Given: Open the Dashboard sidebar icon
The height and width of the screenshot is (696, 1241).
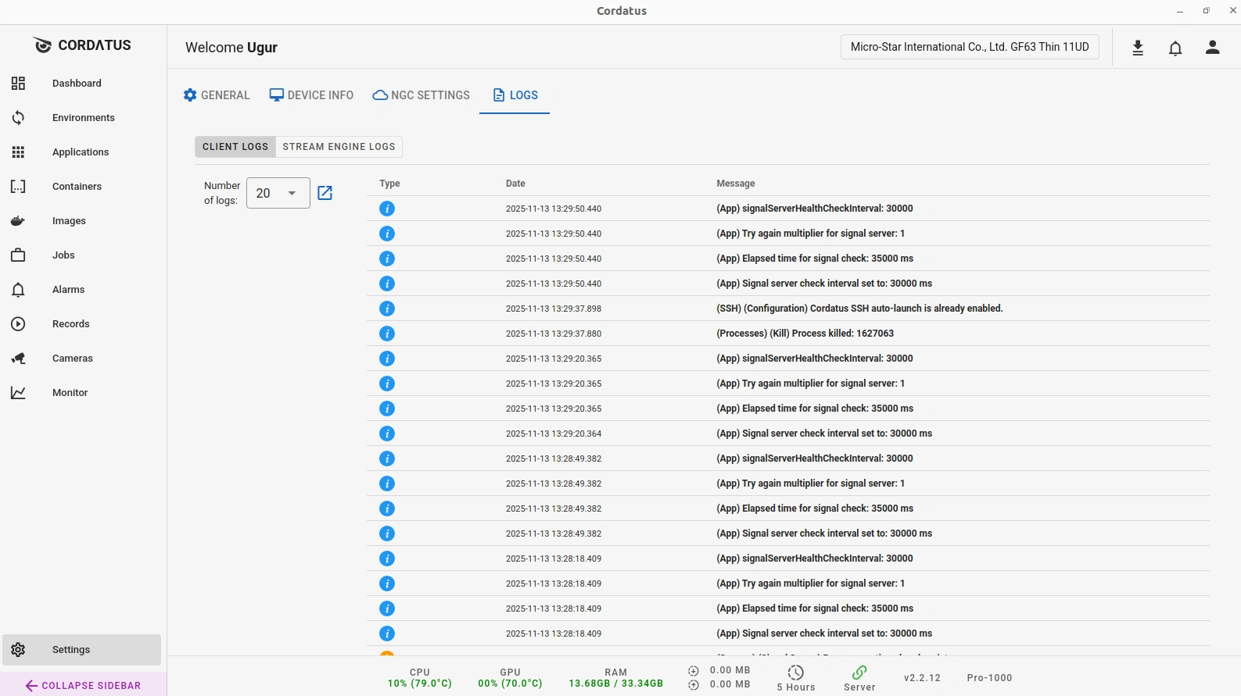Looking at the screenshot, I should click(18, 84).
